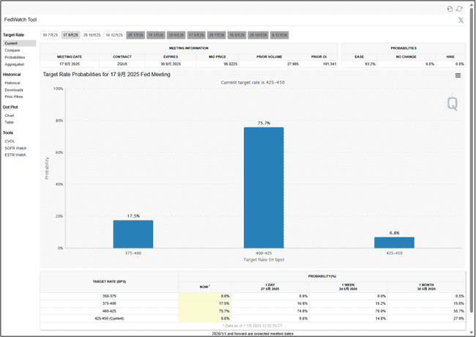This screenshot has width=476, height=337.
Task: Go to Downloads in the sidebar
Action: click(14, 90)
